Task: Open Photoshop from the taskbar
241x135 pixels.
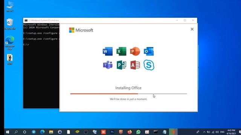Action: coord(112,132)
